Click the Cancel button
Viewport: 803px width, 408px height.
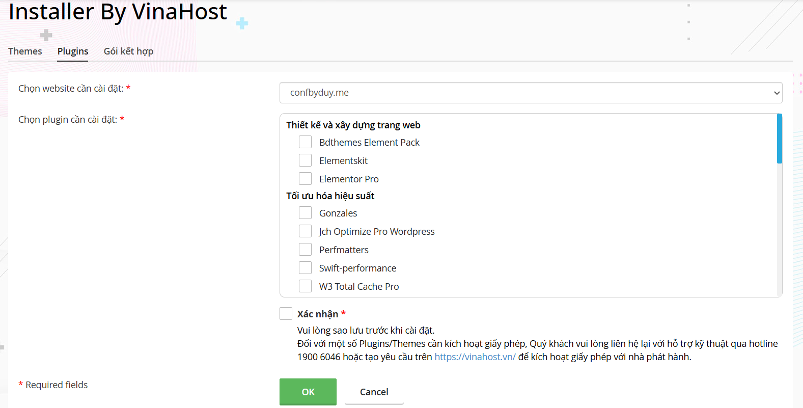click(x=374, y=392)
